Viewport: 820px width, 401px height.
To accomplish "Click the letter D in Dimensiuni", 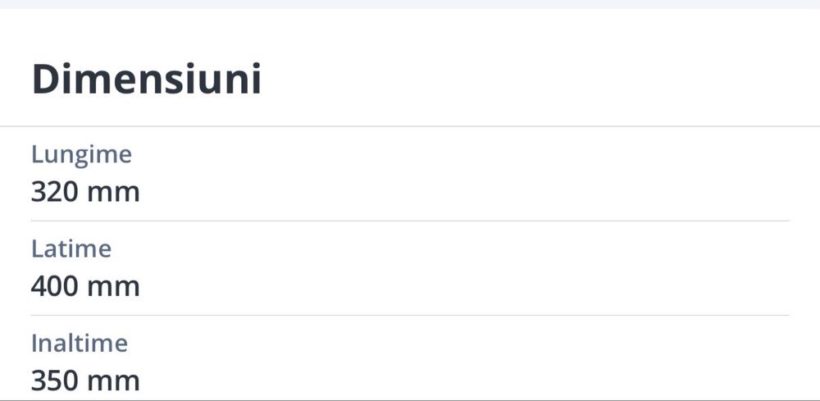I will (45, 80).
